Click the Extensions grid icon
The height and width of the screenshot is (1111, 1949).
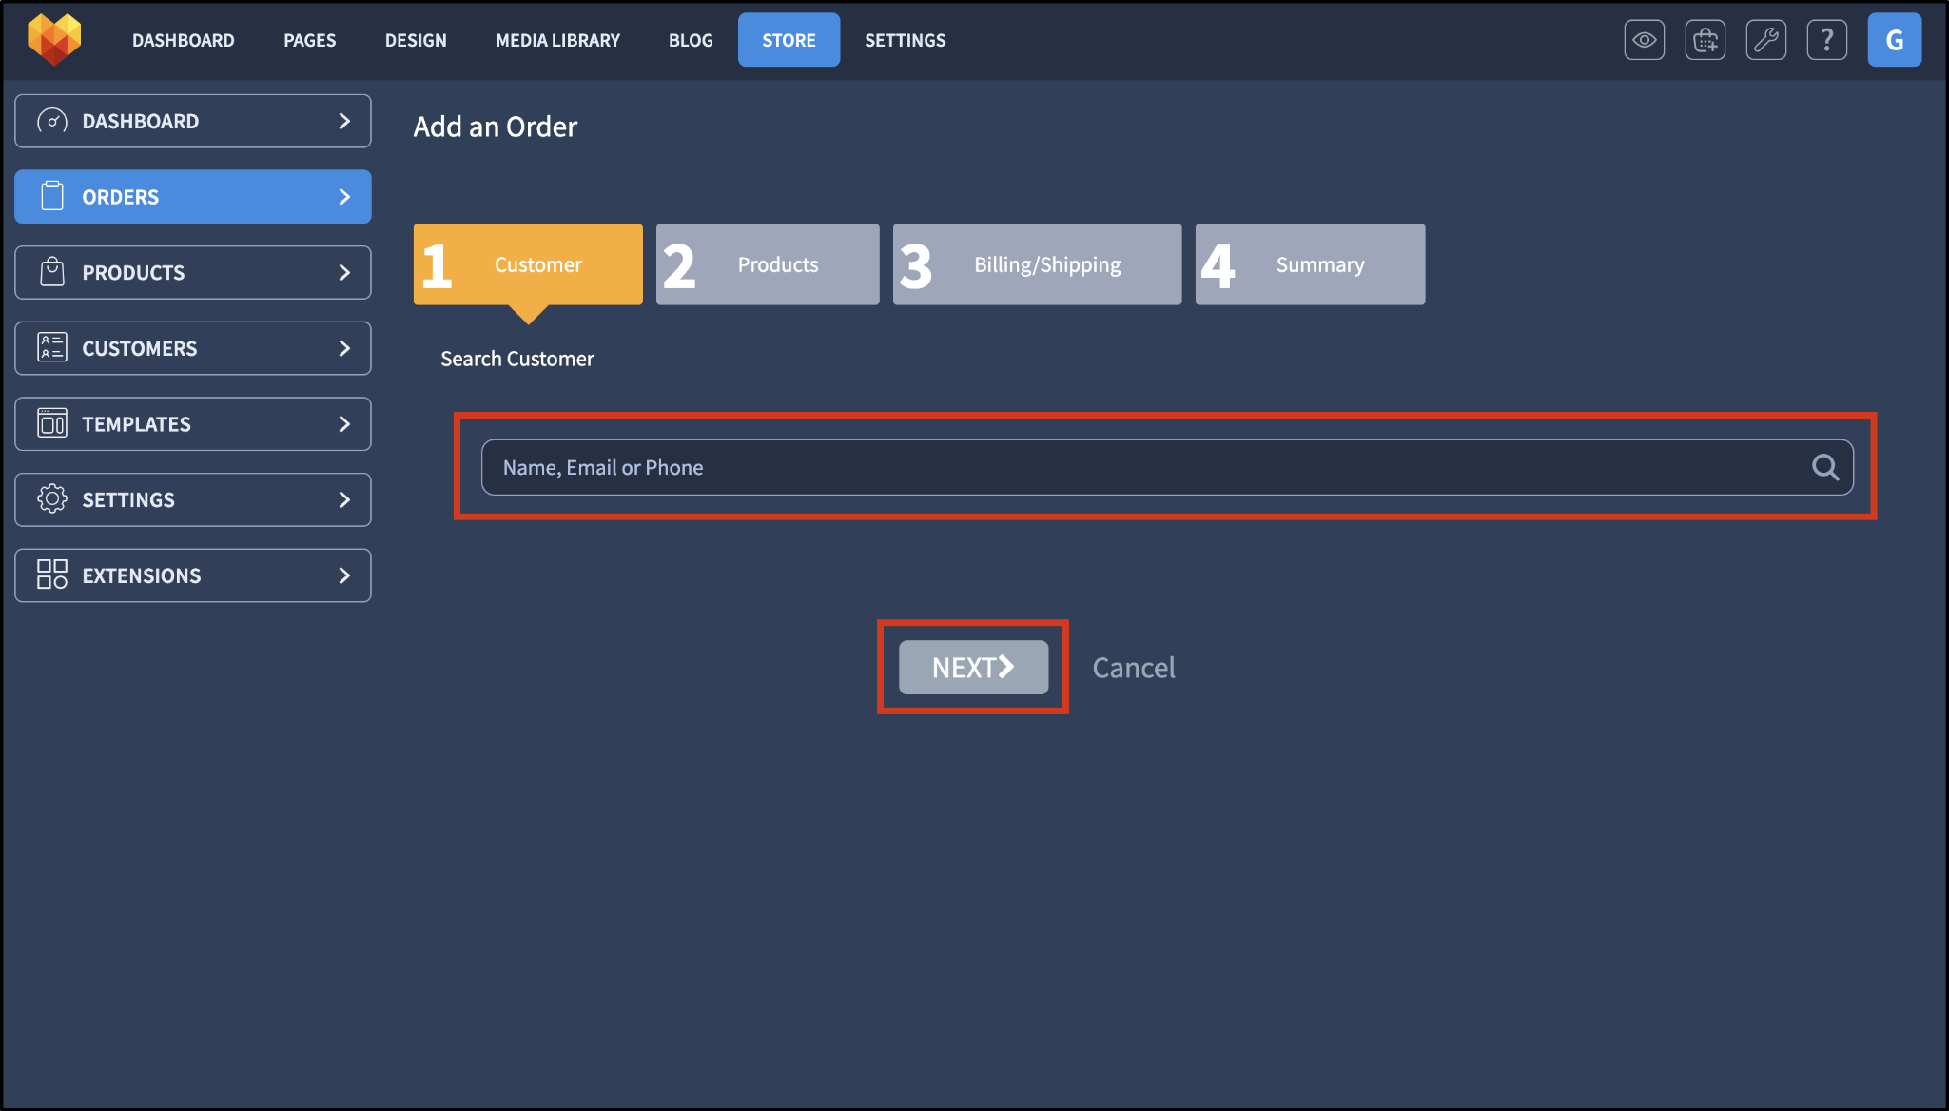click(52, 575)
